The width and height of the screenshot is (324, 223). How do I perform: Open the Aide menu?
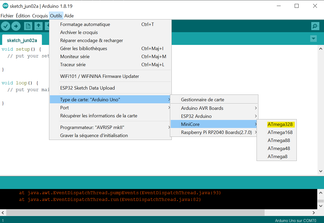click(69, 16)
